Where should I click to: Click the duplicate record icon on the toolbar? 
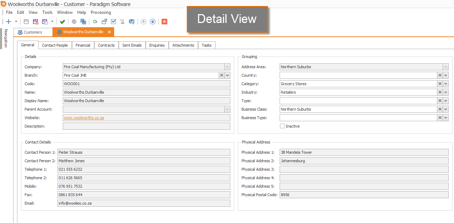(83, 21)
